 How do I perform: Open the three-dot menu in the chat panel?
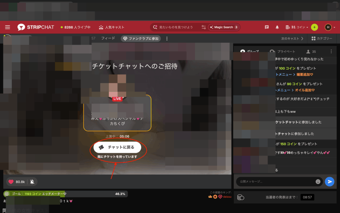(331, 51)
